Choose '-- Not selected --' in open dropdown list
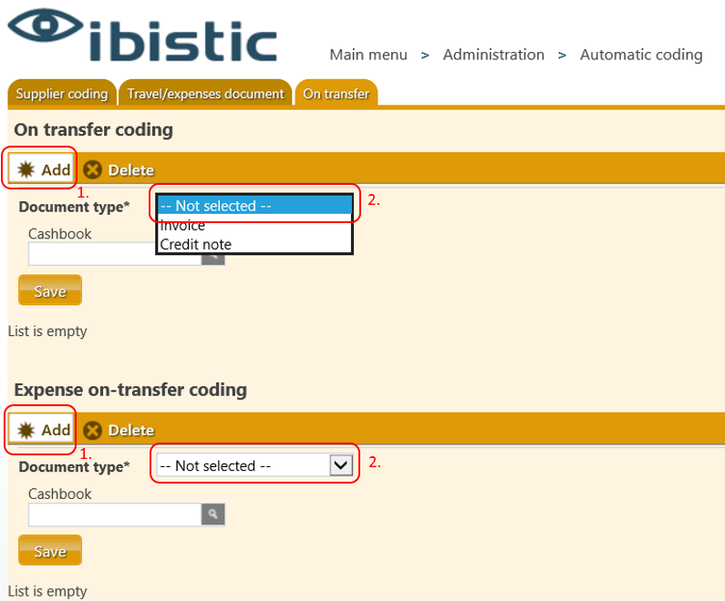725x601 pixels. click(x=254, y=206)
